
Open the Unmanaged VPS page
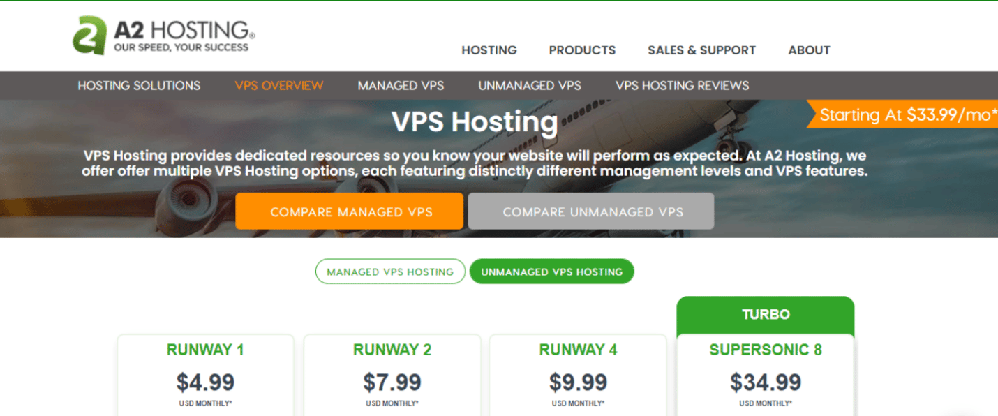click(530, 86)
